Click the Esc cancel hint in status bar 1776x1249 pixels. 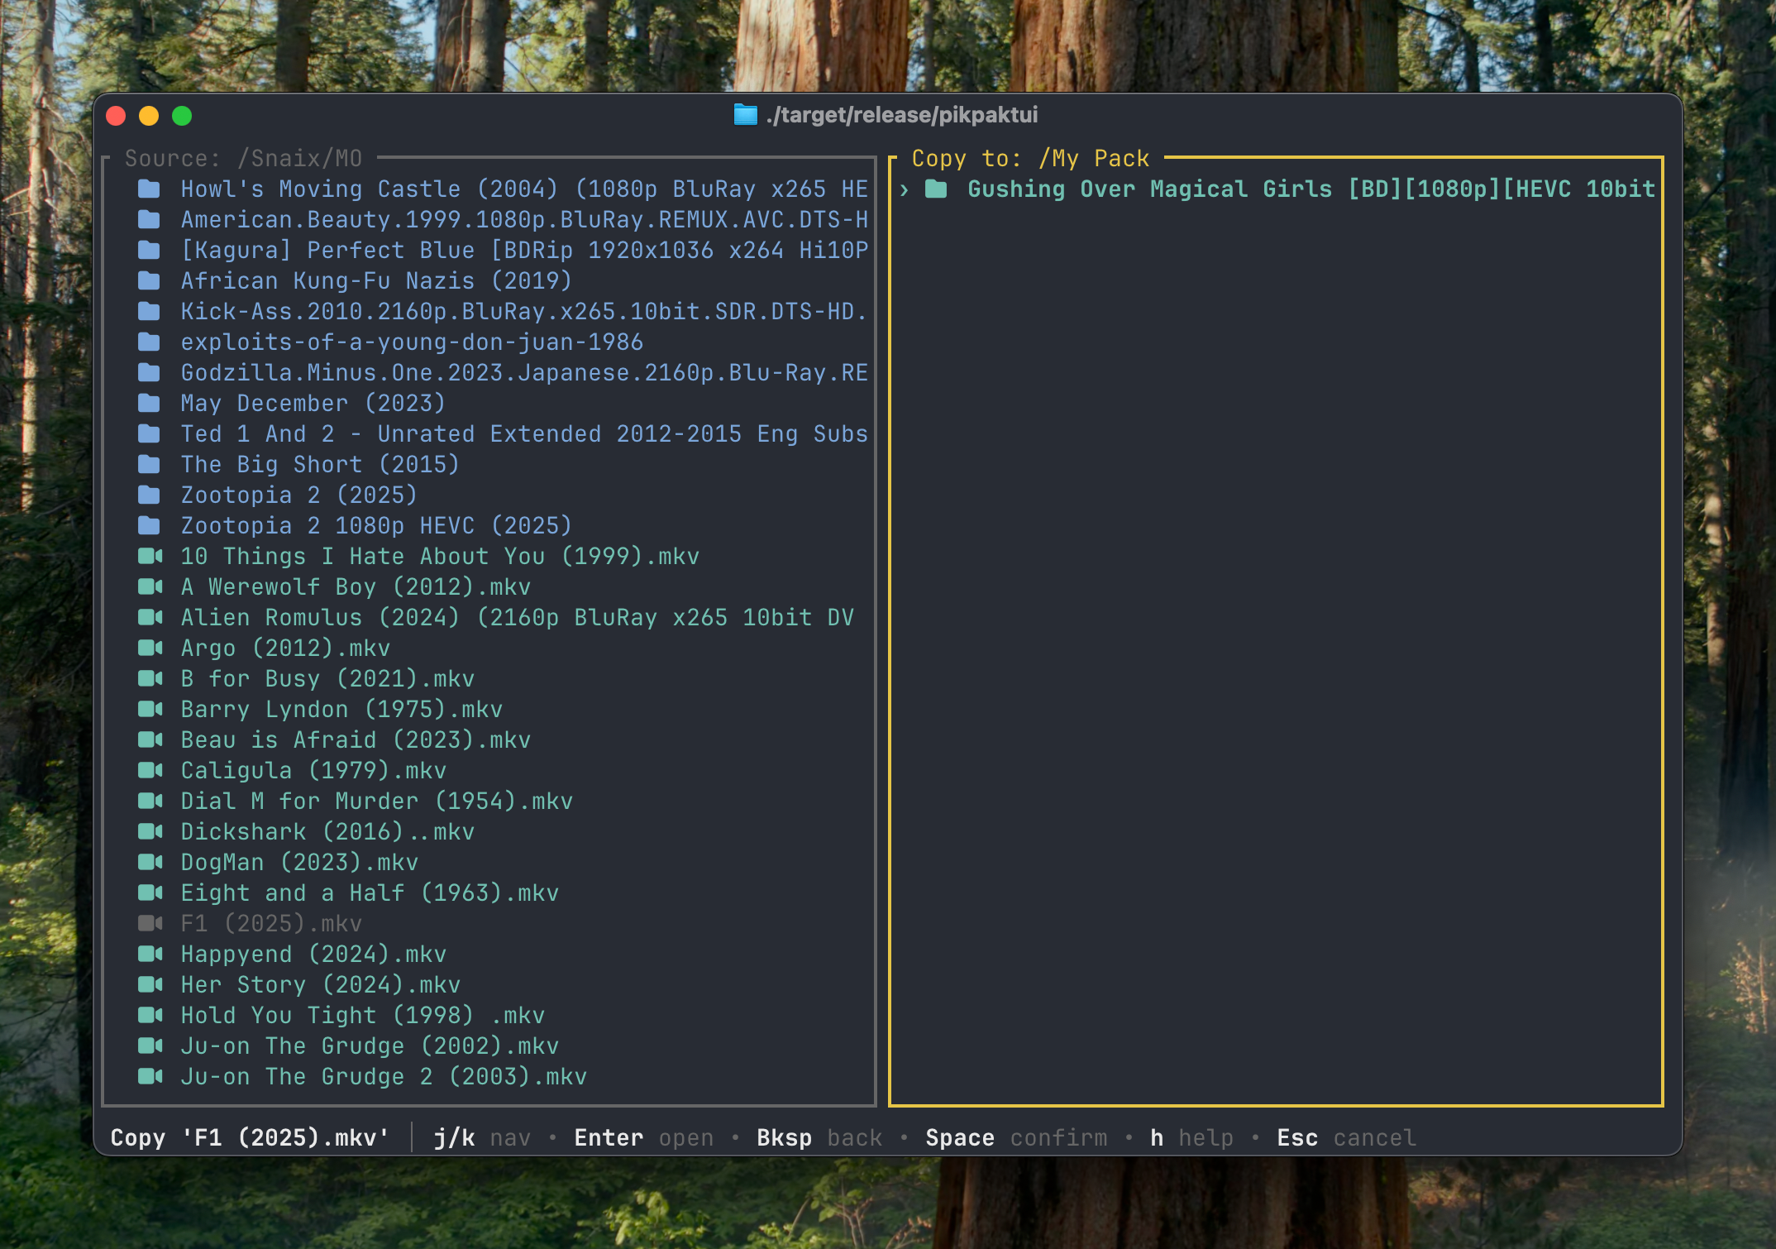[1345, 1138]
